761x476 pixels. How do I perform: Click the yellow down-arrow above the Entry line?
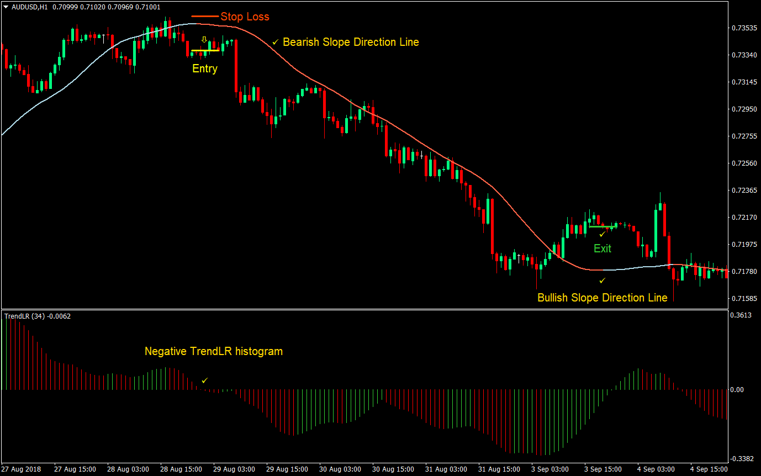[x=204, y=39]
